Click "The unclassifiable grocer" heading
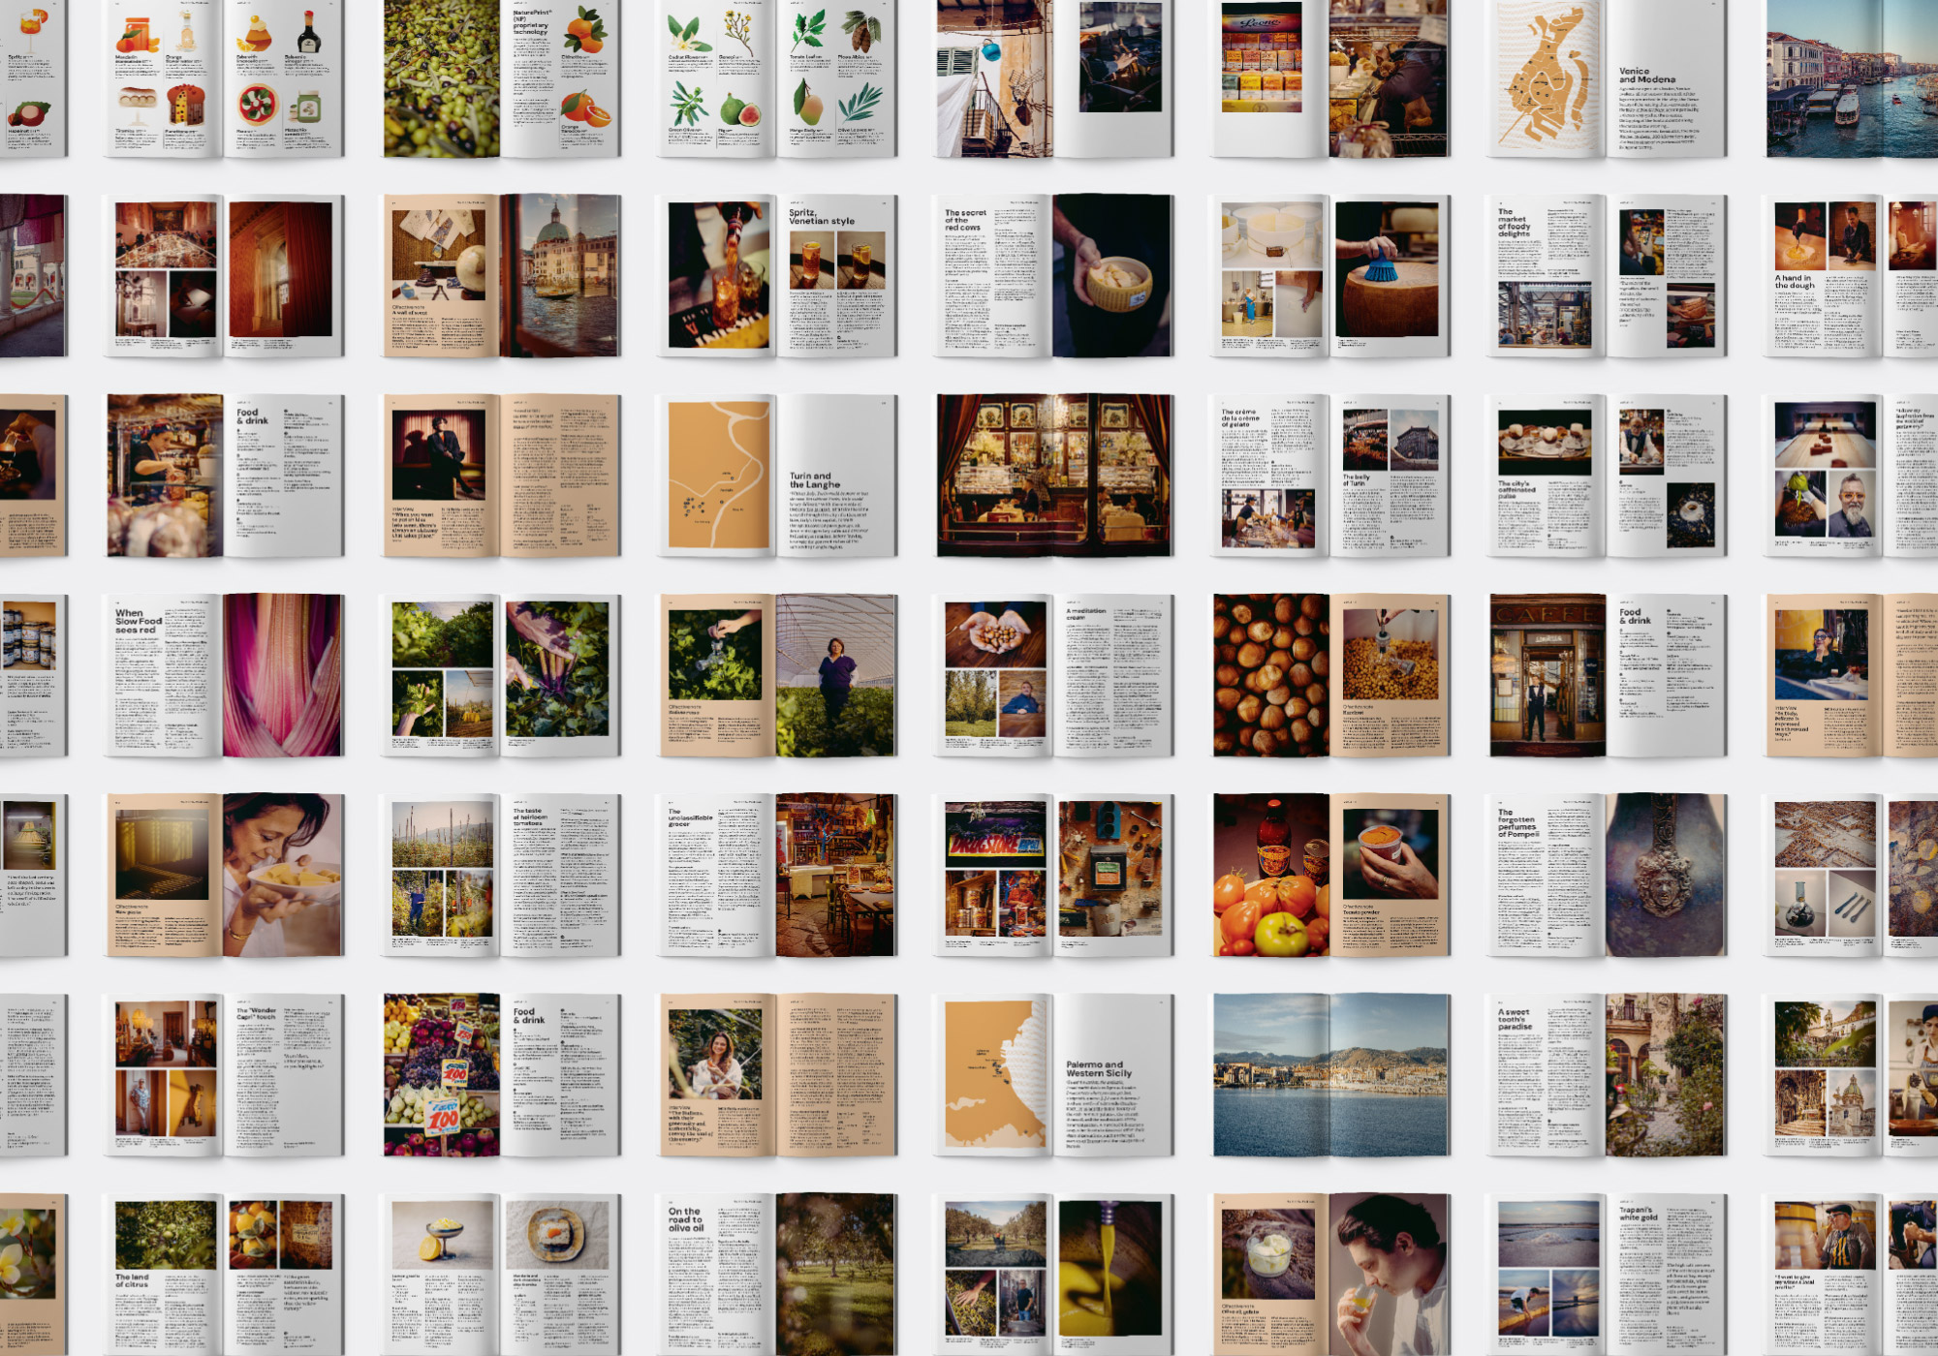 690,818
